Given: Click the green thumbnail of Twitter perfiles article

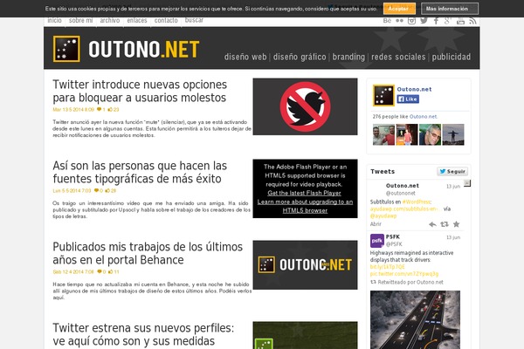Looking at the screenshot, I should [x=305, y=335].
